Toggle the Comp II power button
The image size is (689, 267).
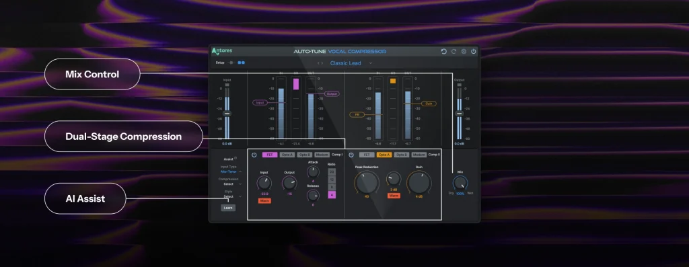351,155
